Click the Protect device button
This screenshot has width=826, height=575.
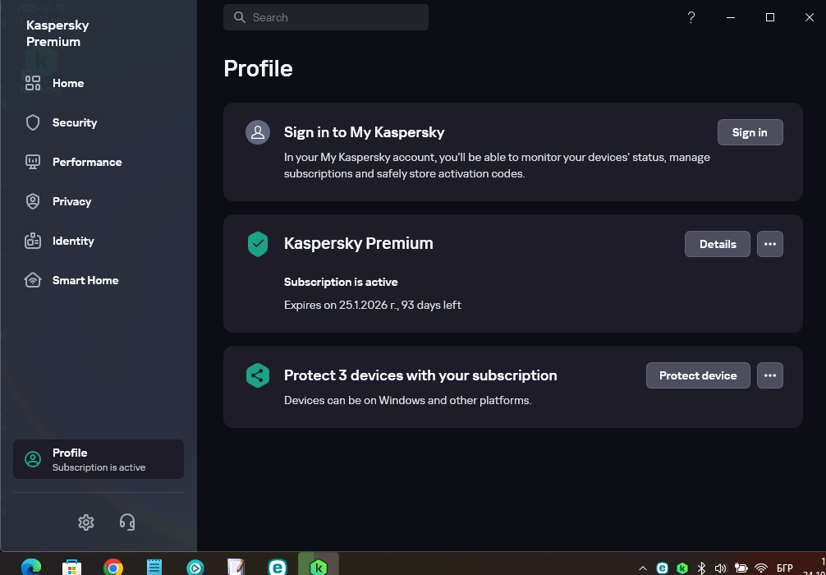tap(698, 375)
